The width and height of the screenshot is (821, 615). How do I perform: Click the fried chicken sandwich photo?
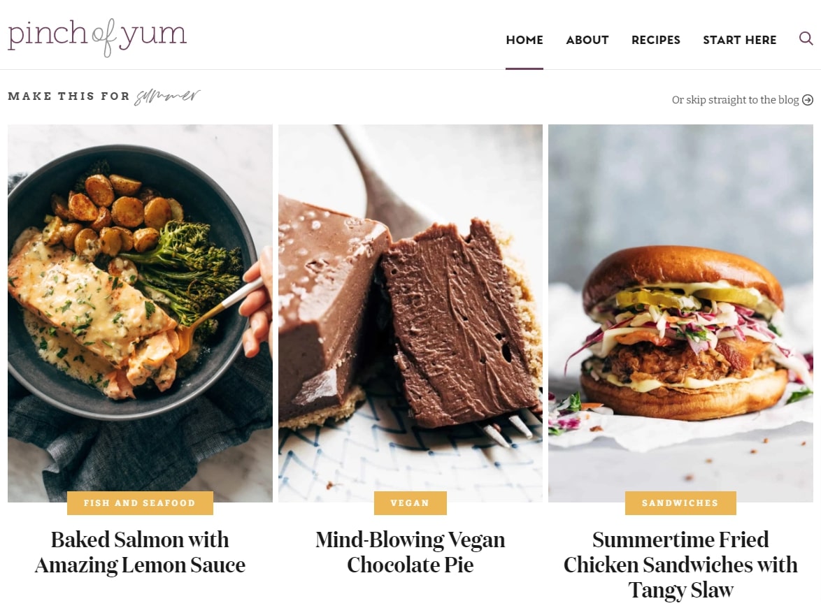tap(680, 313)
